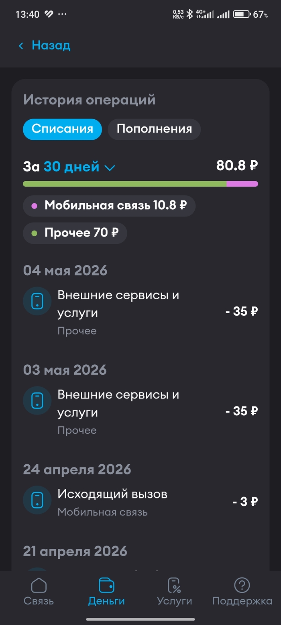Open the Поддержка question mark icon
281x625 pixels.
[242, 585]
